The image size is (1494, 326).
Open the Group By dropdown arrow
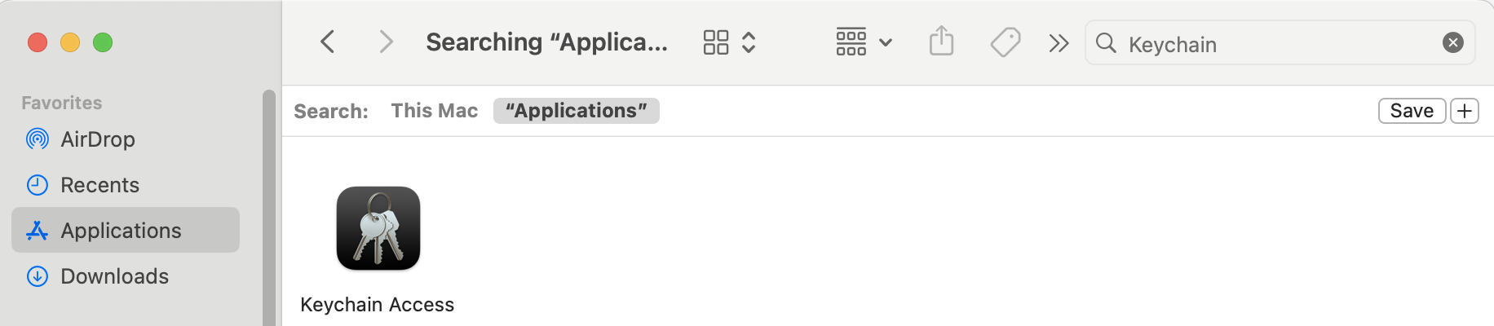pyautogui.click(x=886, y=42)
